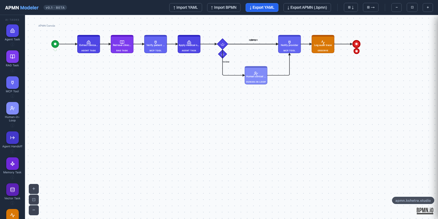
Task: Click the v0.1 · BETA version badge
Action: [55, 8]
